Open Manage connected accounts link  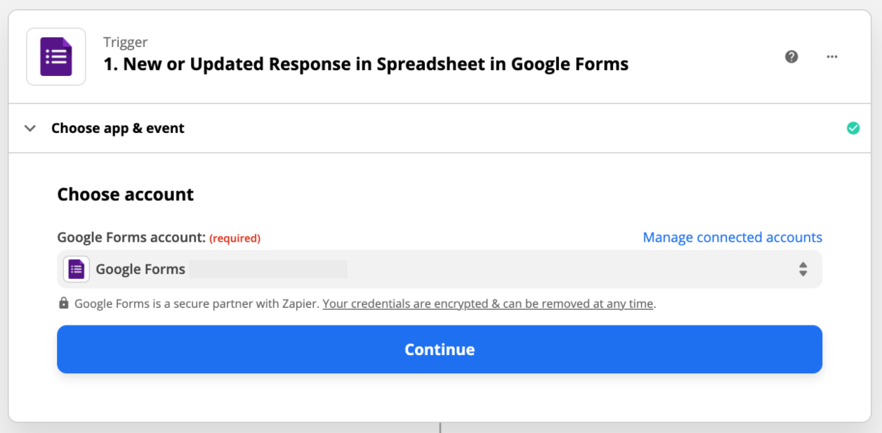pyautogui.click(x=732, y=238)
